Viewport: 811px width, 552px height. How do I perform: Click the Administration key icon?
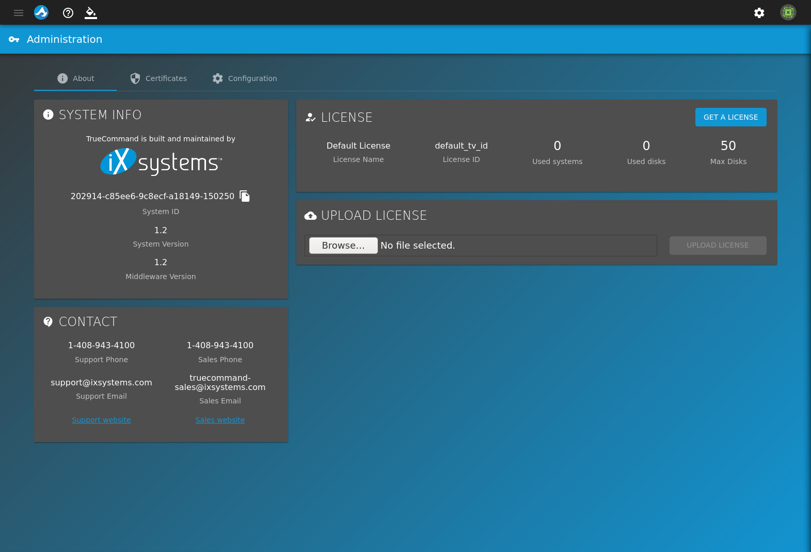pyautogui.click(x=14, y=39)
